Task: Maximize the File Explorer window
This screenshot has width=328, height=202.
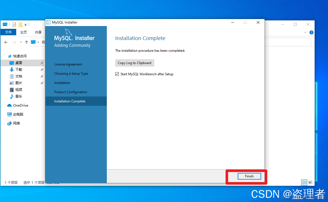Action: coord(295,25)
